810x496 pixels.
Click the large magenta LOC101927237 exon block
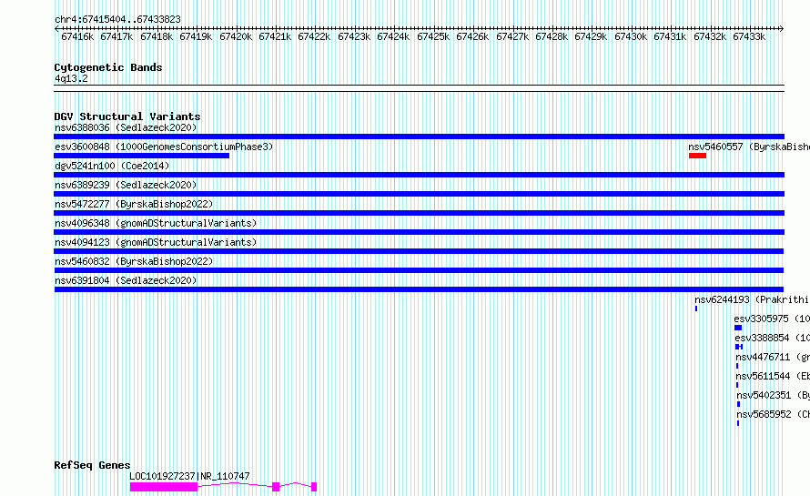point(164,487)
